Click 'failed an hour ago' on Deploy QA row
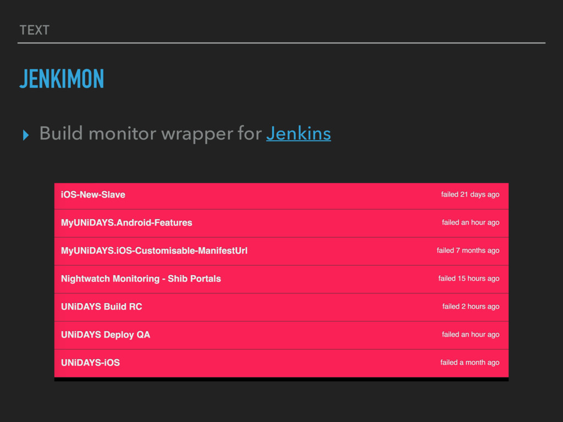This screenshot has width=563, height=422. (471, 335)
